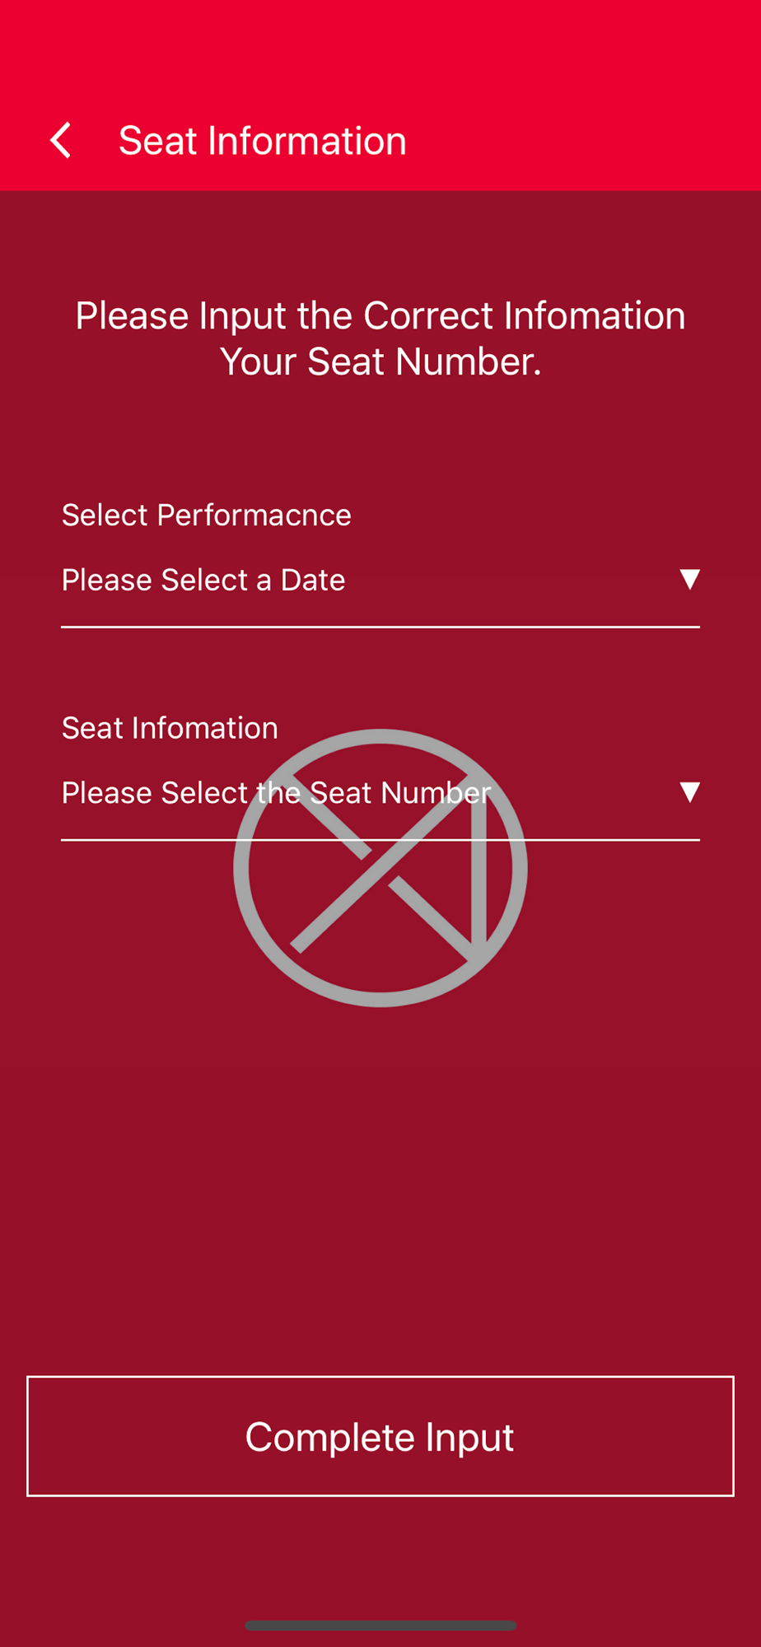Click the Complete Input button
This screenshot has height=1647, width=761.
[380, 1436]
